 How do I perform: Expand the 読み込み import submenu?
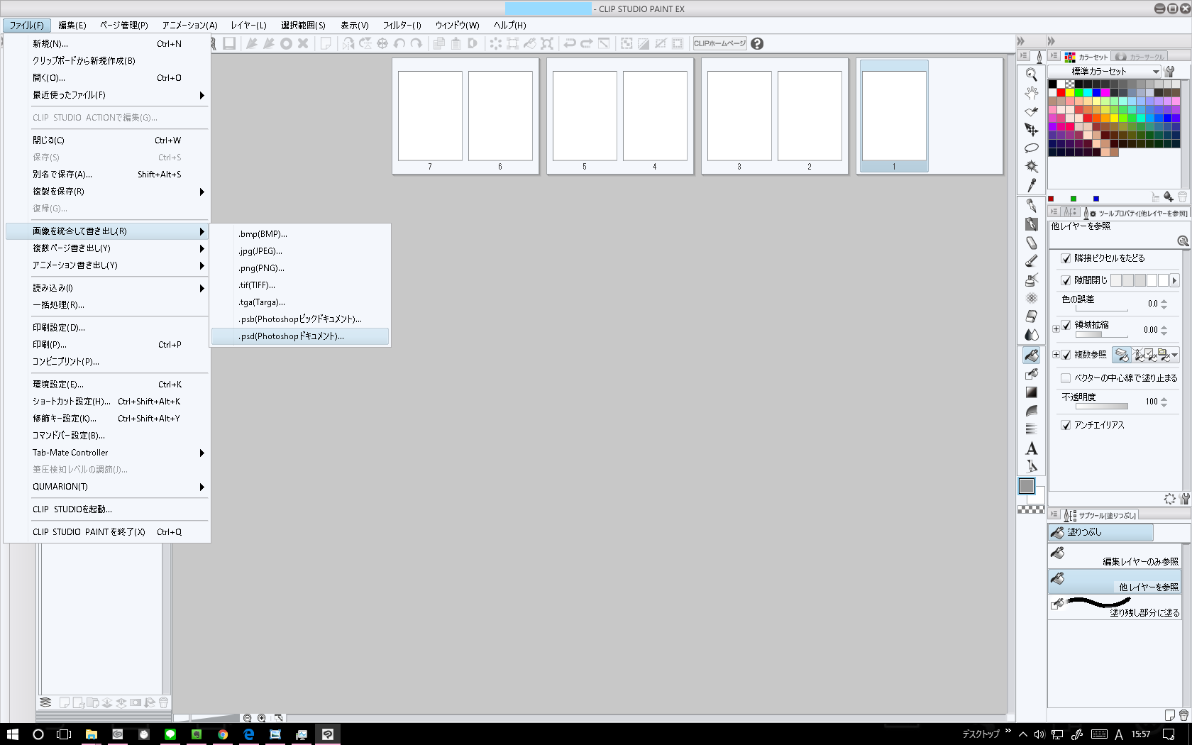pyautogui.click(x=106, y=288)
